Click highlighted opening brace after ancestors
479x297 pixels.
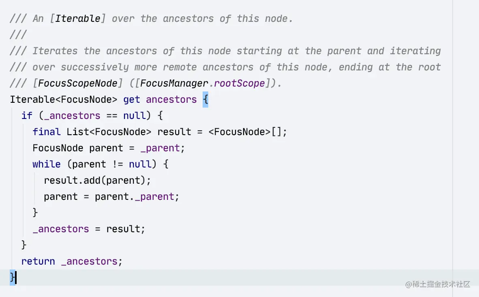tap(205, 100)
